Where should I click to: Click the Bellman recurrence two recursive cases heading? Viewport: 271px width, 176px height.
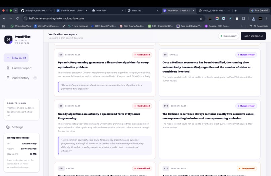point(208,116)
